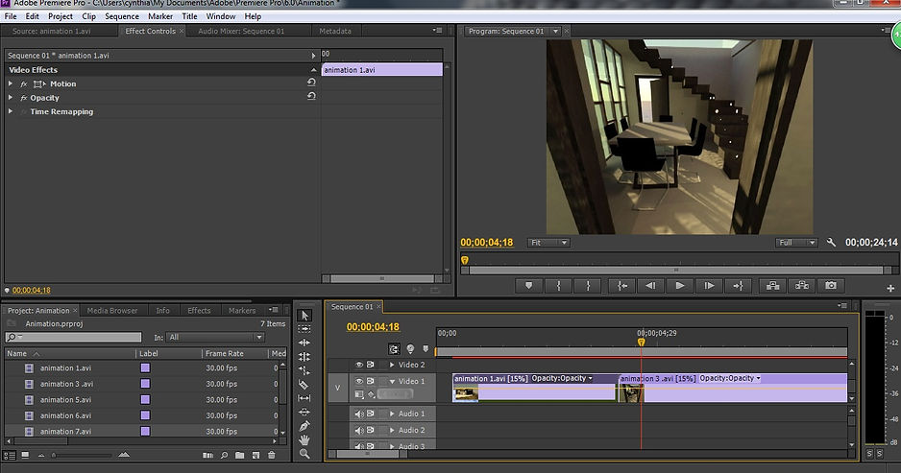Click the Export Frame camera icon

pyautogui.click(x=830, y=285)
